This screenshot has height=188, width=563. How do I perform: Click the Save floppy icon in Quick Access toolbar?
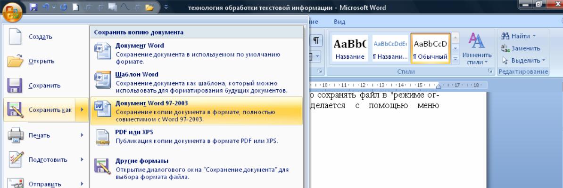coord(33,7)
